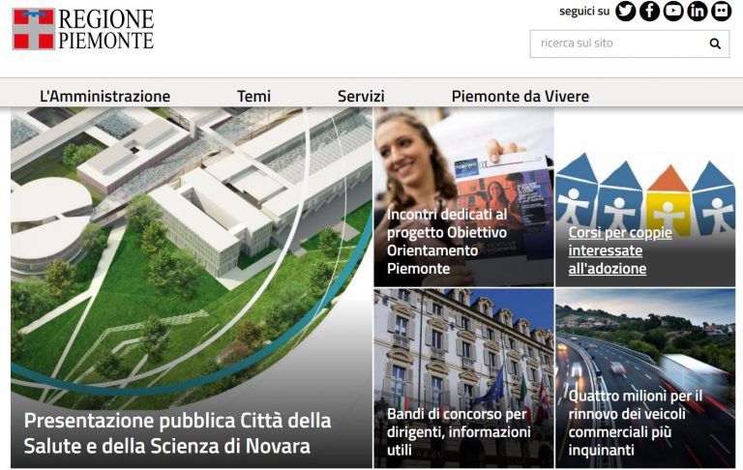This screenshot has height=470, width=743.
Task: Click the magnifier search icon
Action: 715,44
